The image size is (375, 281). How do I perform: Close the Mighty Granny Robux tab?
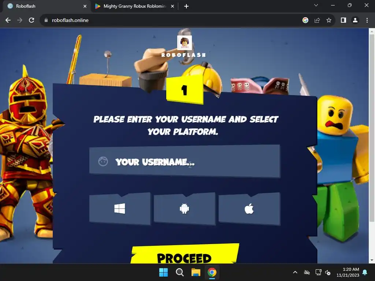coord(172,6)
